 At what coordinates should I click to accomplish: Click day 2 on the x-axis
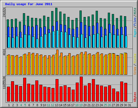[x=13, y=105]
